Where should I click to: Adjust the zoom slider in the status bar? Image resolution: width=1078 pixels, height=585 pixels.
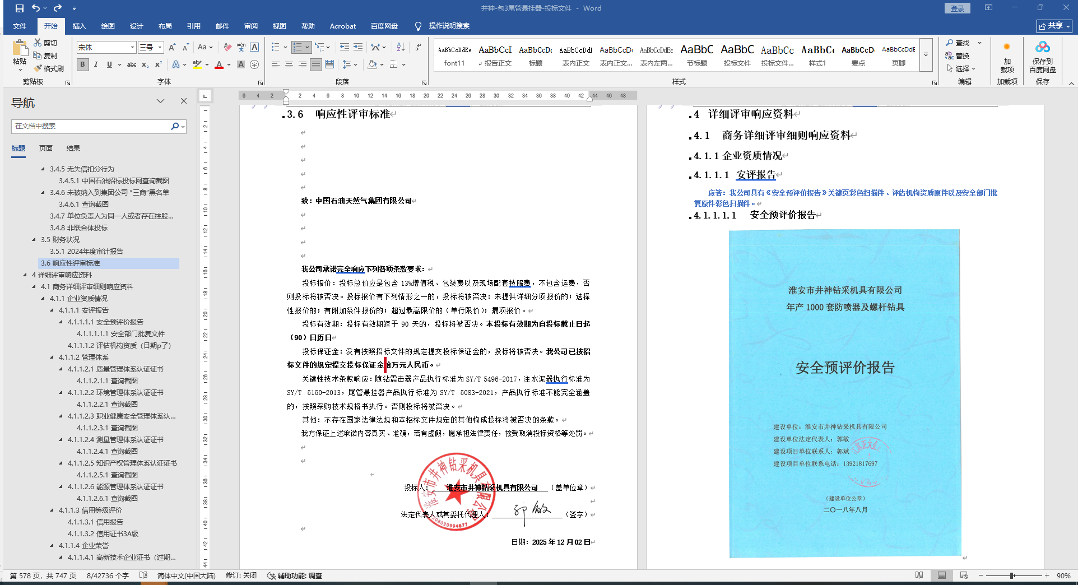pos(1012,575)
